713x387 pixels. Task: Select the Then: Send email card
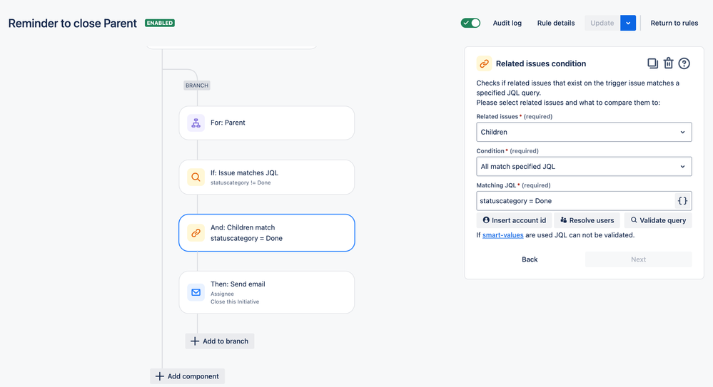coord(266,292)
